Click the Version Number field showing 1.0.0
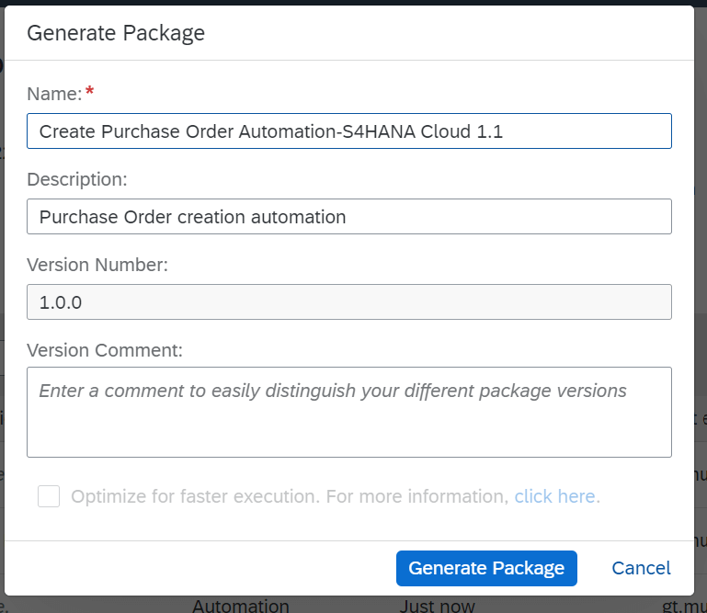This screenshot has width=707, height=613. 349,302
